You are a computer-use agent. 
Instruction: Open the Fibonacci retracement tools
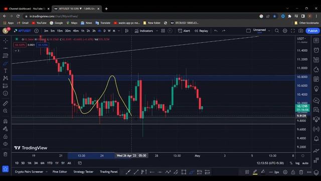point(6,56)
